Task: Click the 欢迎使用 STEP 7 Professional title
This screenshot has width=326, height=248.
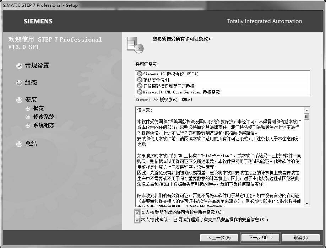Action: [x=55, y=43]
